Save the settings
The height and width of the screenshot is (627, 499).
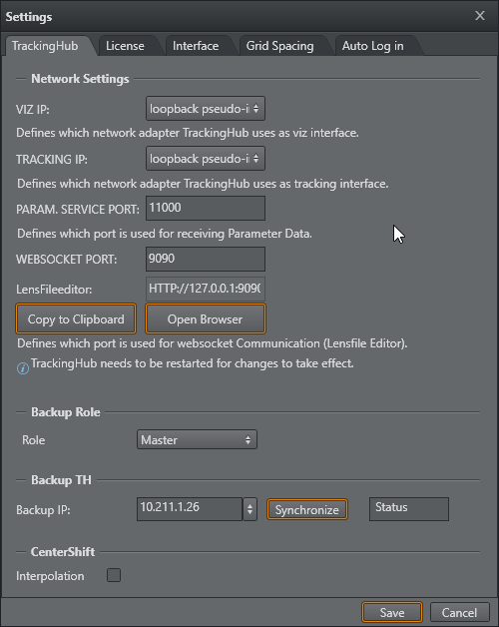point(392,612)
